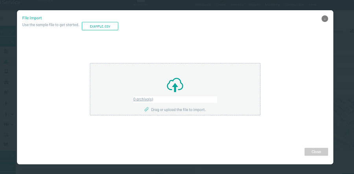Click New order in the background header
Image resolution: width=354 pixels, height=174 pixels.
coord(141,4)
